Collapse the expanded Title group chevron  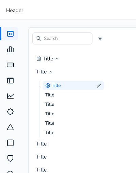(x=51, y=72)
